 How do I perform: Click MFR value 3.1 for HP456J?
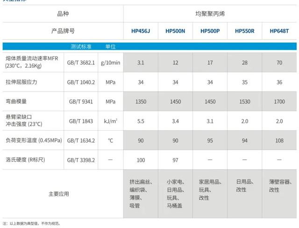[141, 63]
